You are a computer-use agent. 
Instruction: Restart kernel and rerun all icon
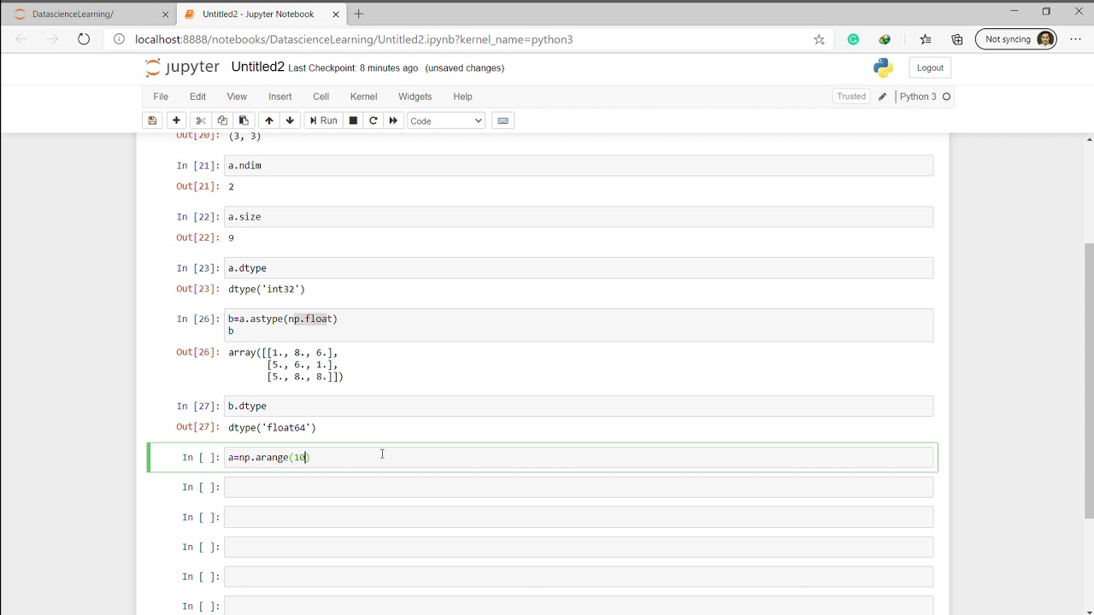tap(393, 120)
